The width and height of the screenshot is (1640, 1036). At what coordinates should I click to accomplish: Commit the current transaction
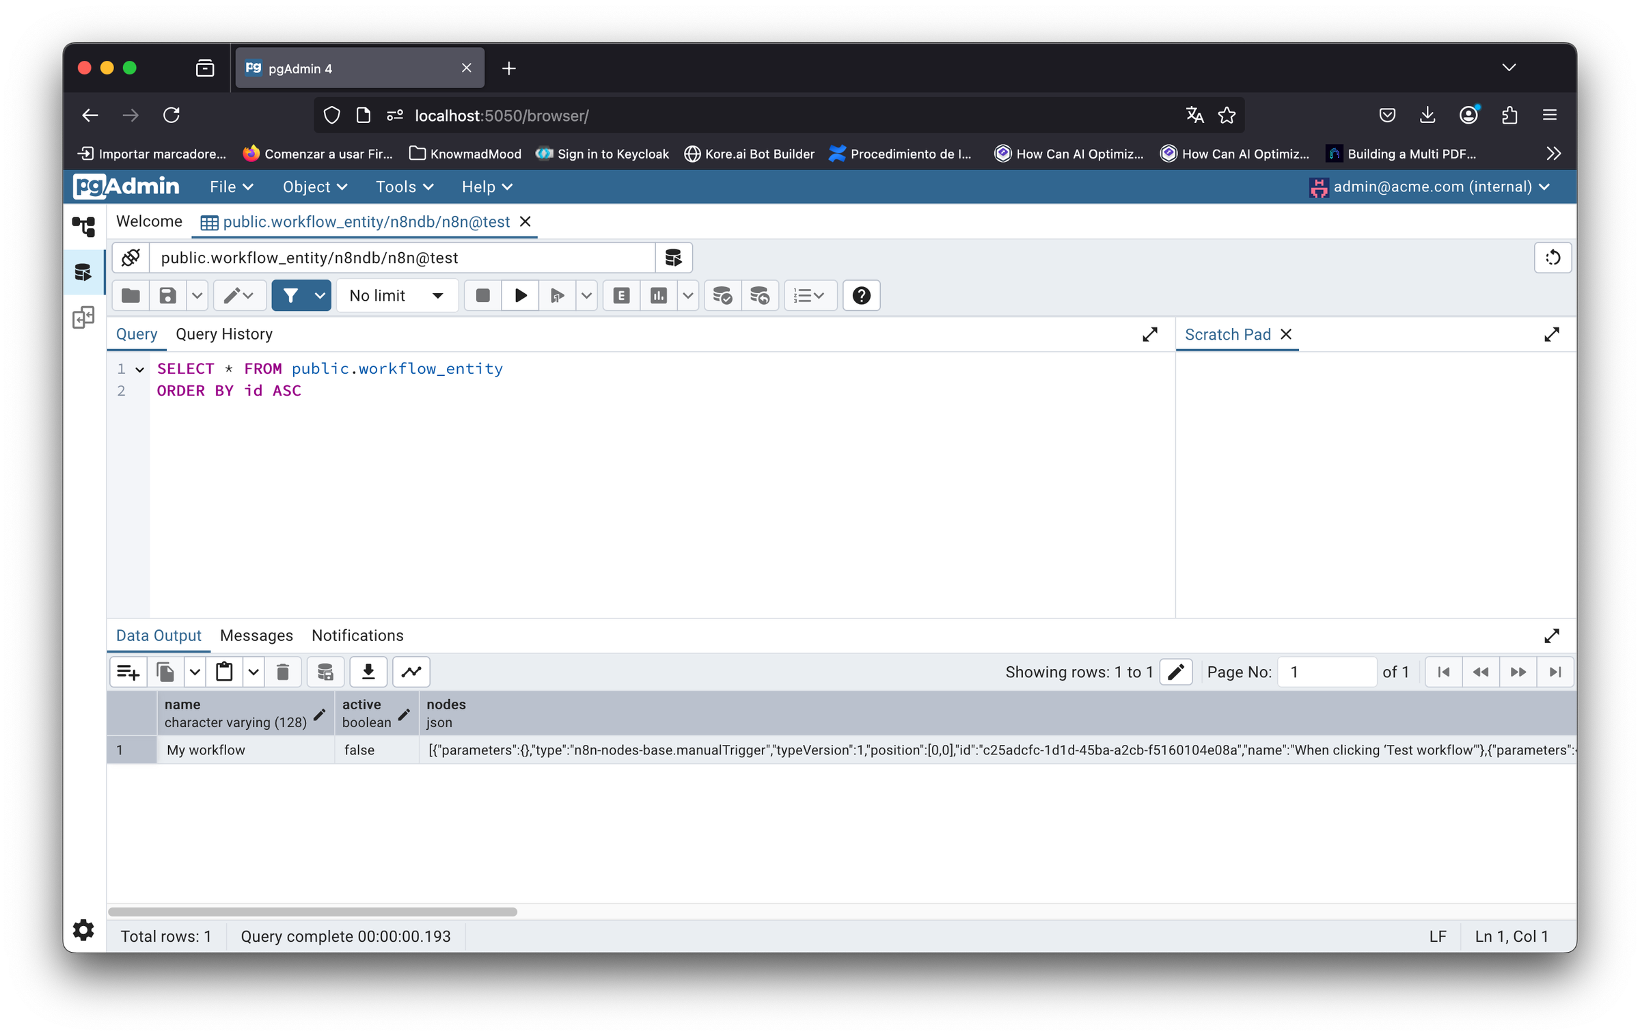click(x=722, y=295)
